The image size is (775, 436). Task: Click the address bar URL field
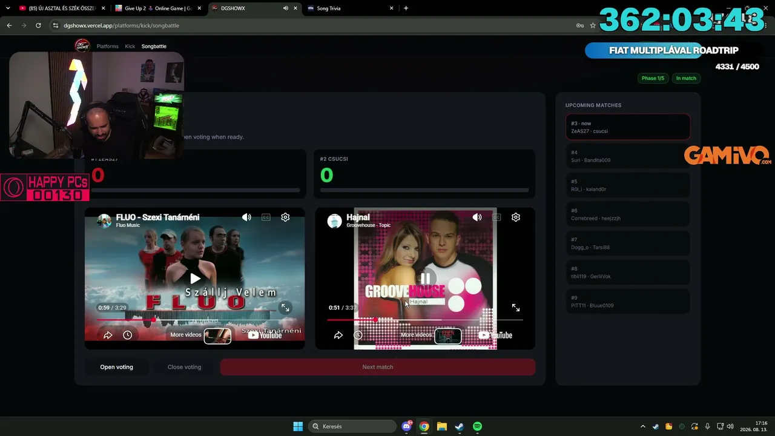pos(315,25)
